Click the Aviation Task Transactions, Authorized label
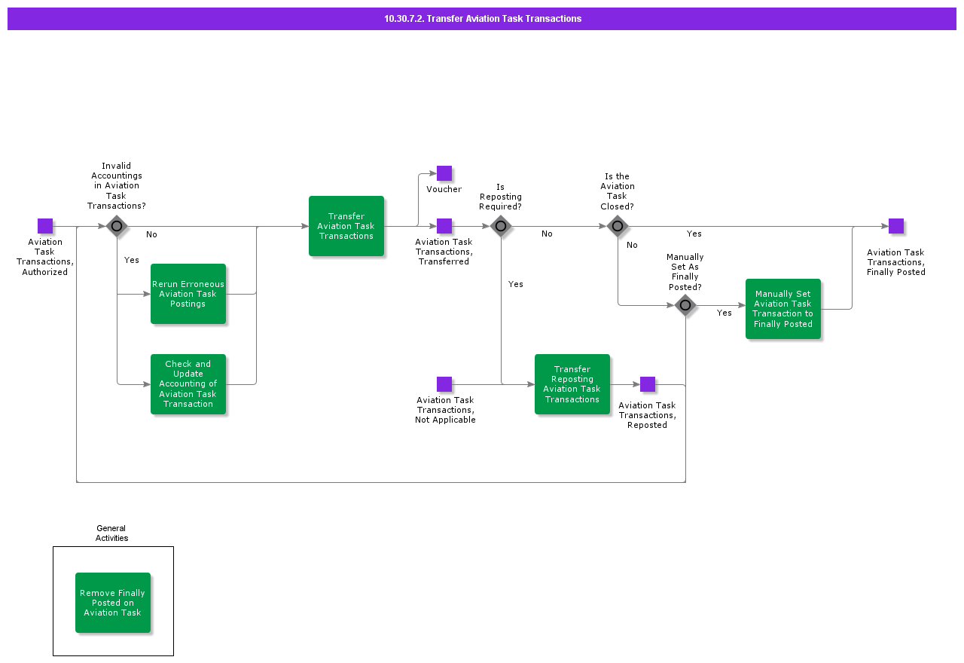The height and width of the screenshot is (663, 964). pos(45,257)
